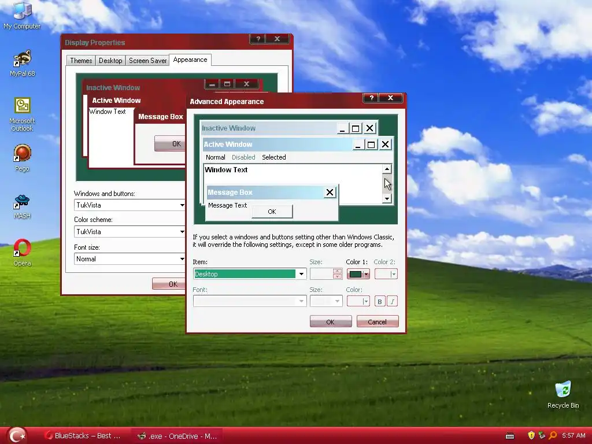This screenshot has height=444, width=592.
Task: Select the MyPal 68 desktop shortcut
Action: [x=22, y=63]
